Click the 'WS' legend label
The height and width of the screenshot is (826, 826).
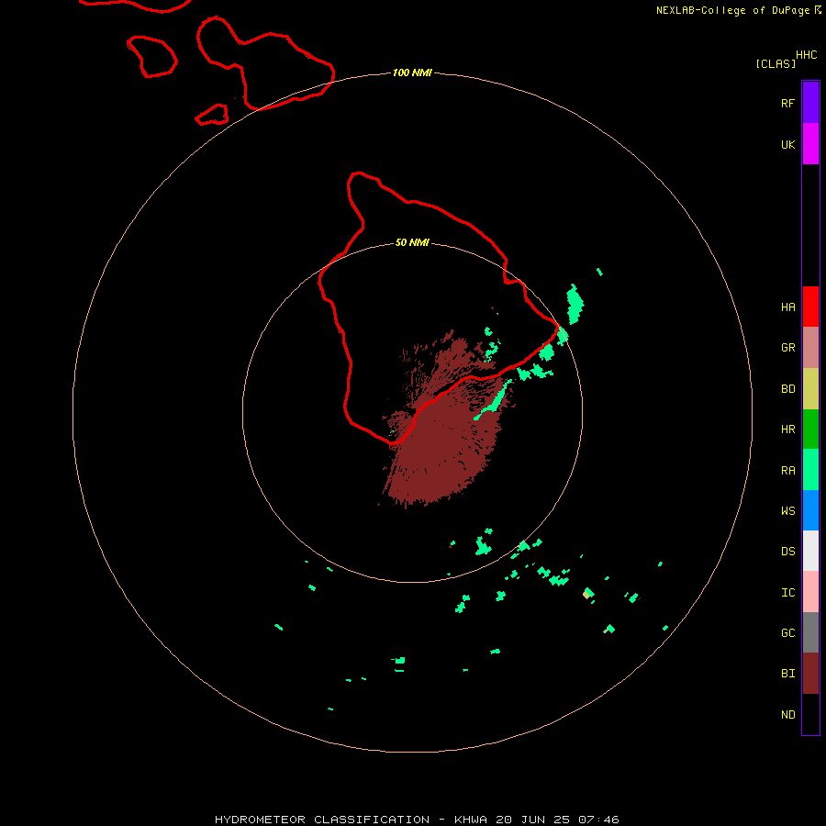pos(787,511)
